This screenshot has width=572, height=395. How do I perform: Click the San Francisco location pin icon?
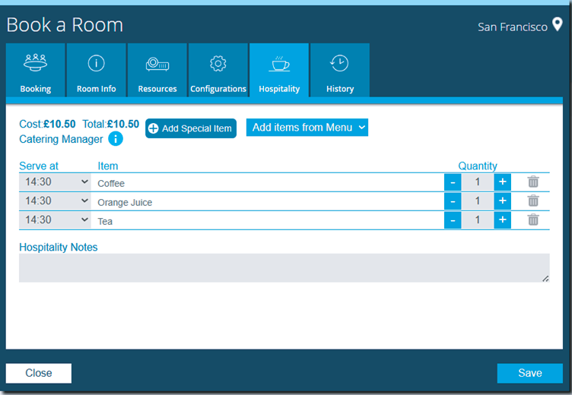(557, 26)
